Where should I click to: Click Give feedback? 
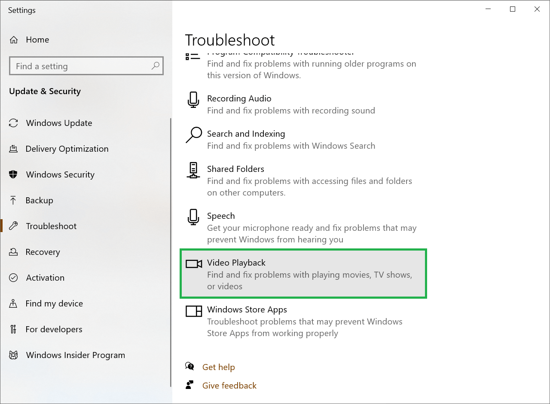click(229, 386)
